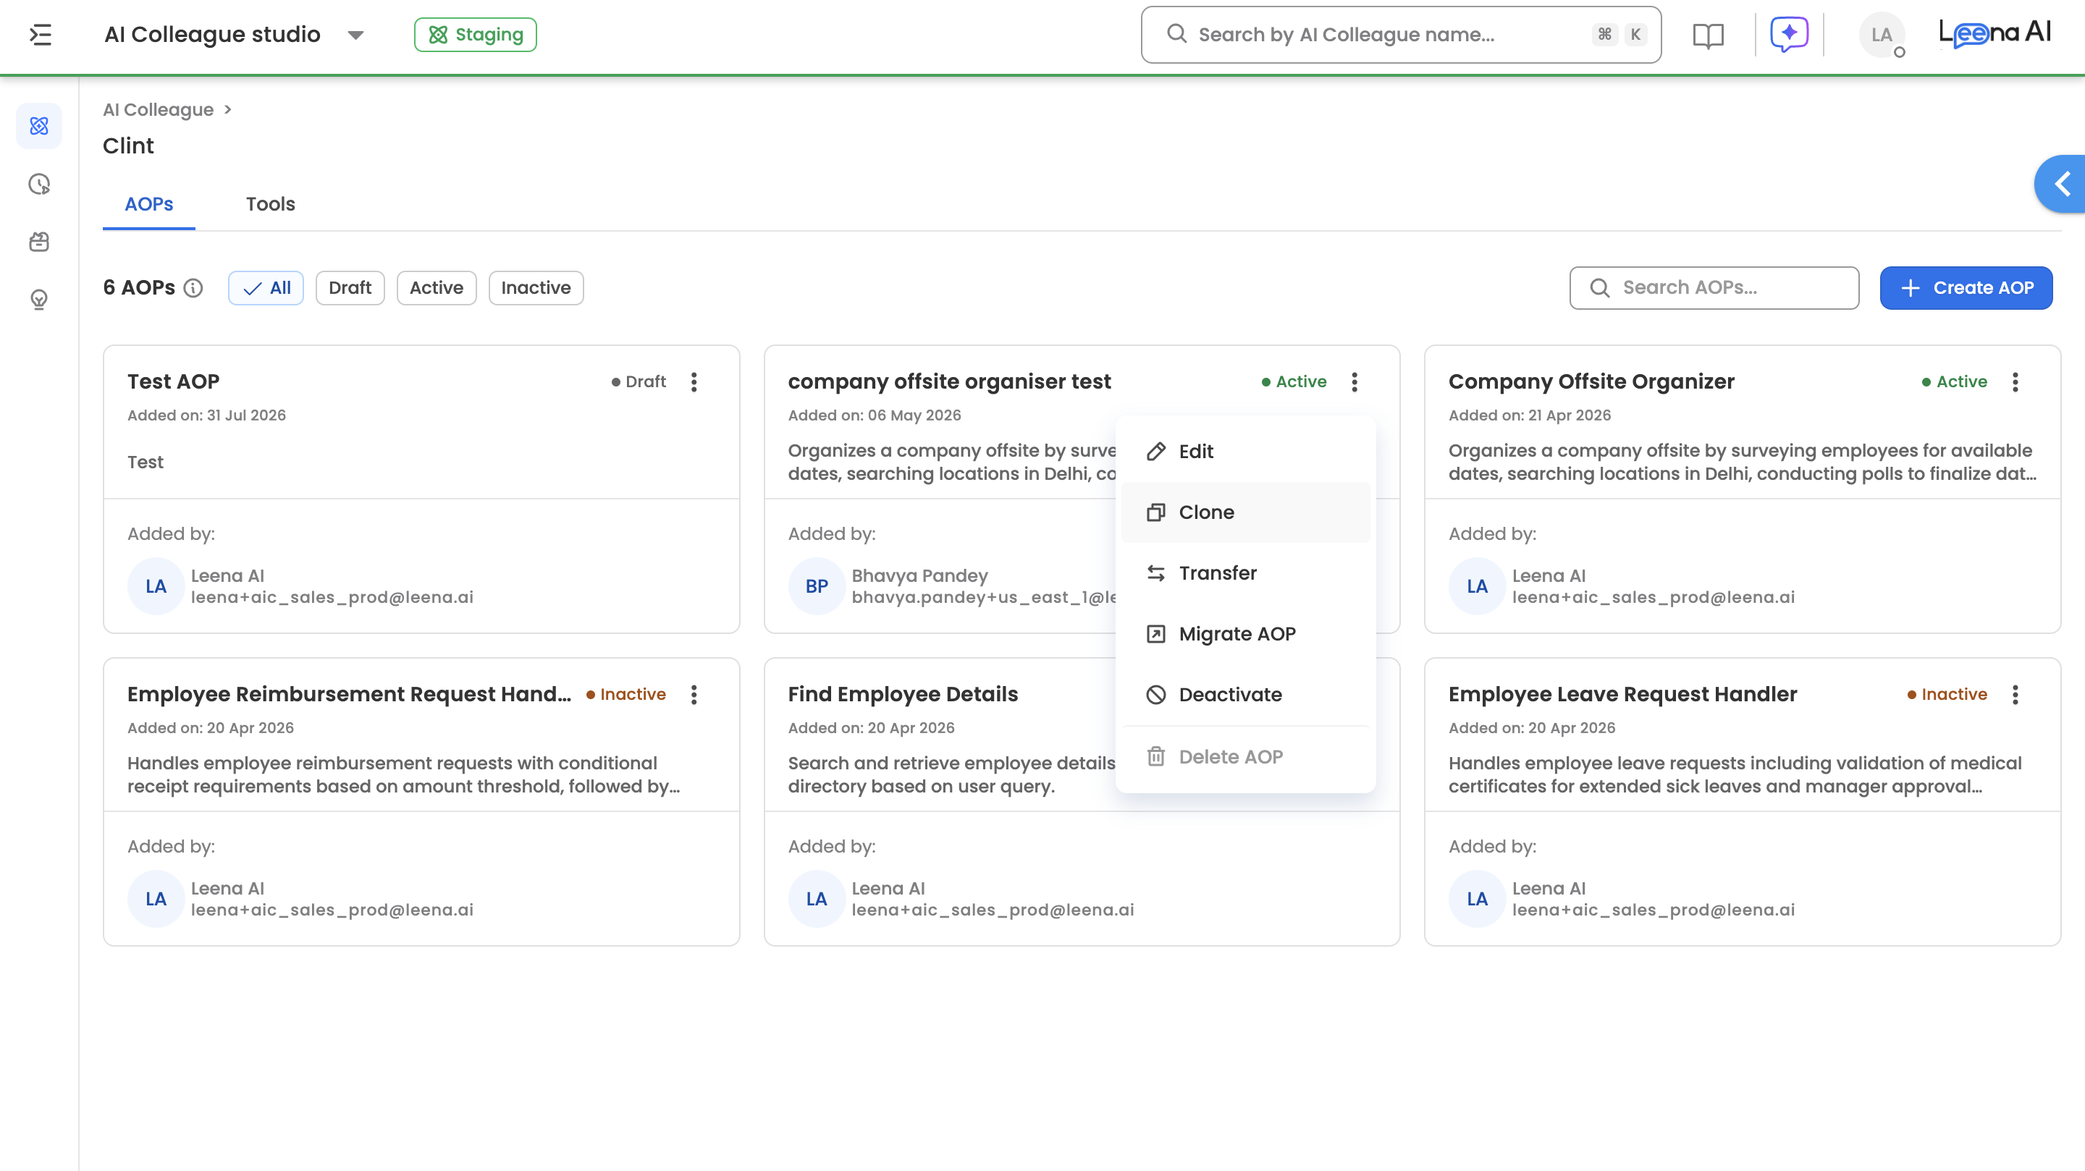This screenshot has width=2085, height=1171.
Task: Open Employee Reimbursement Request kebab menu
Action: click(x=694, y=694)
